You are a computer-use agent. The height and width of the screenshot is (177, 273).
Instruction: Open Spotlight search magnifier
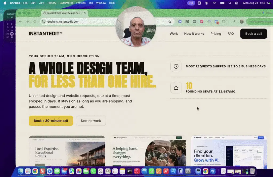coord(230,3)
